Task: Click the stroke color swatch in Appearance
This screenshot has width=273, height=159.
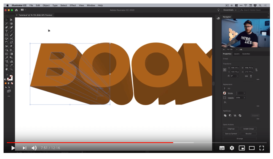Action: 224,93
